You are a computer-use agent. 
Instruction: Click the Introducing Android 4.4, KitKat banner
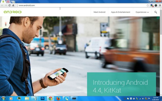pyautogui.click(x=121, y=84)
